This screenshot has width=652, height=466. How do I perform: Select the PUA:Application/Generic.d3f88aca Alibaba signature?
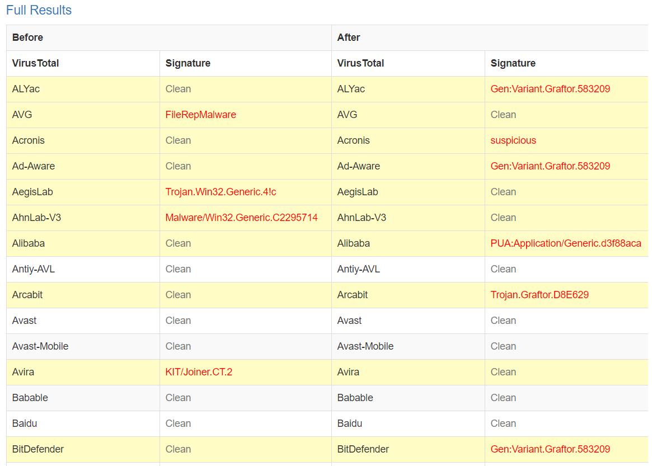pyautogui.click(x=566, y=243)
